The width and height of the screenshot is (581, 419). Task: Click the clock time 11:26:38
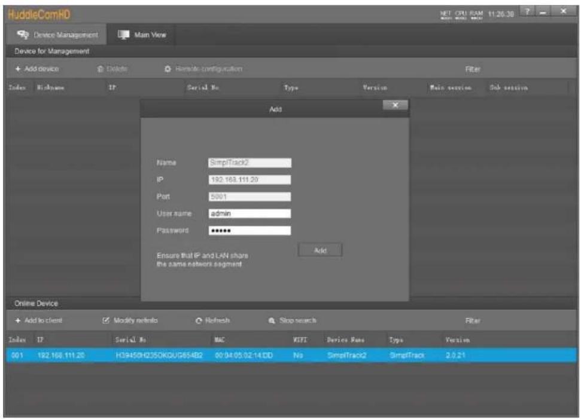[x=501, y=14]
